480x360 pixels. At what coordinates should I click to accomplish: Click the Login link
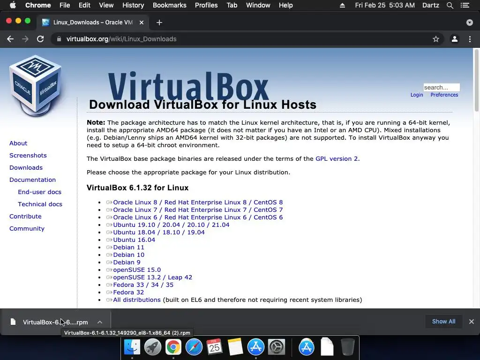417,95
